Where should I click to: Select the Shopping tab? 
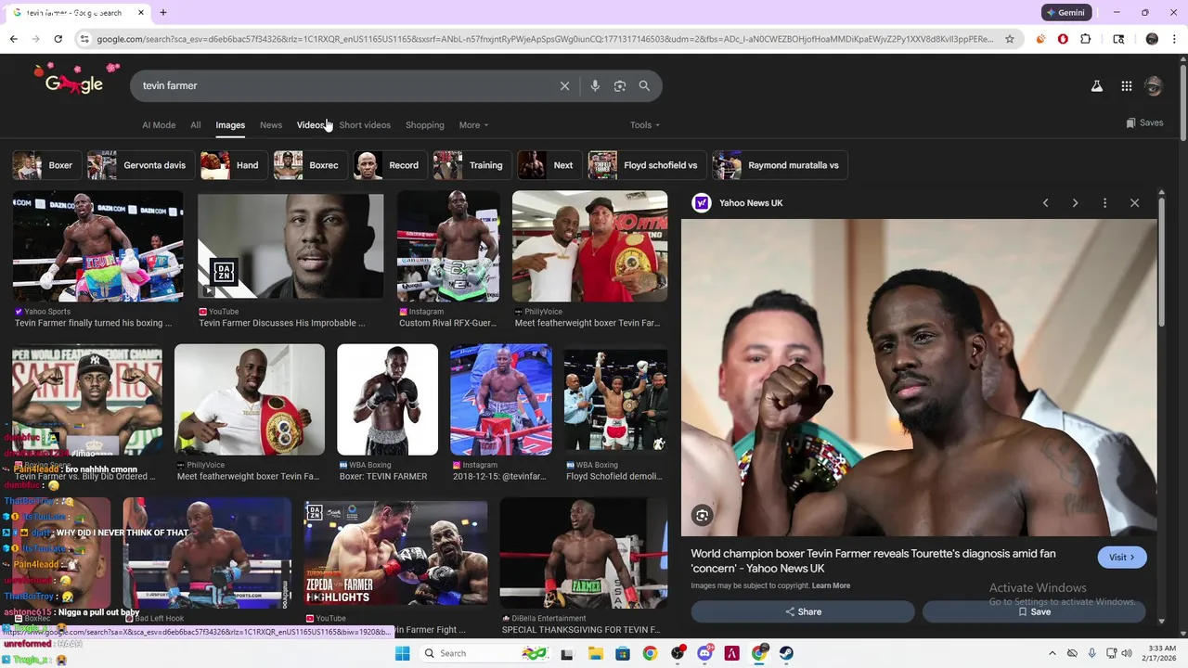425,125
